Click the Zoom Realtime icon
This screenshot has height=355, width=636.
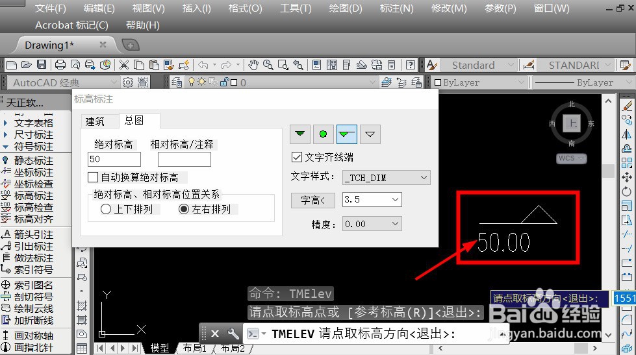click(x=268, y=65)
